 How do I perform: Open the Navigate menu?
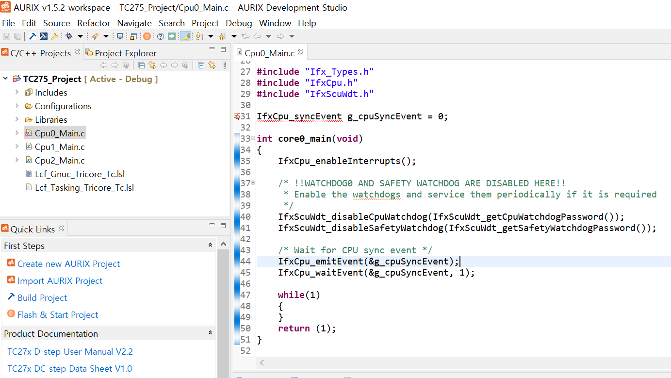pyautogui.click(x=134, y=23)
